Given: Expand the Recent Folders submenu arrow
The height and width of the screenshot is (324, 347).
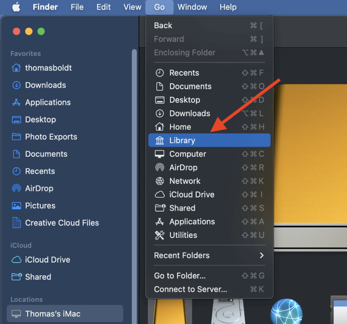Looking at the screenshot, I should tap(262, 255).
